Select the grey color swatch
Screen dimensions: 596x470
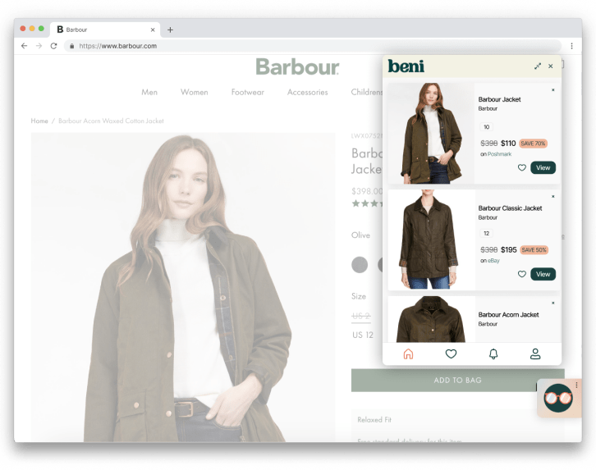click(360, 264)
